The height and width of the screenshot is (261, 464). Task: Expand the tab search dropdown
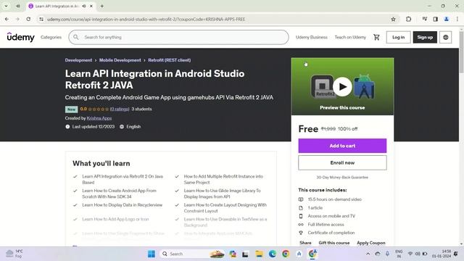tap(6, 6)
